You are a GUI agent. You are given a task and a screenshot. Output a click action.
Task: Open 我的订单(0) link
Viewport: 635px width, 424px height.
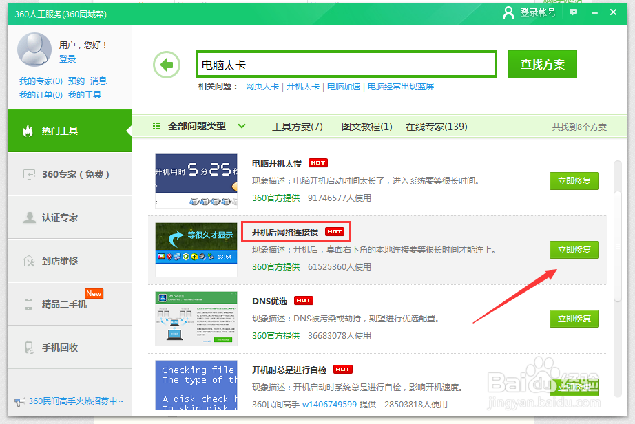click(x=41, y=95)
